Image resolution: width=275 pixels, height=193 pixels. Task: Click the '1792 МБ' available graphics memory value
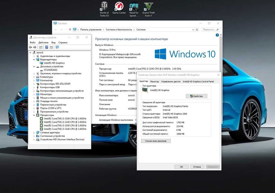pyautogui.click(x=180, y=122)
